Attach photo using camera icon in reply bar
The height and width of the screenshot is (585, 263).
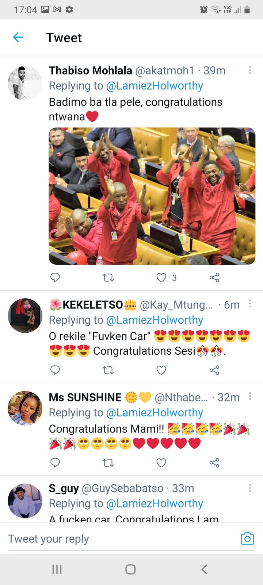point(247,539)
